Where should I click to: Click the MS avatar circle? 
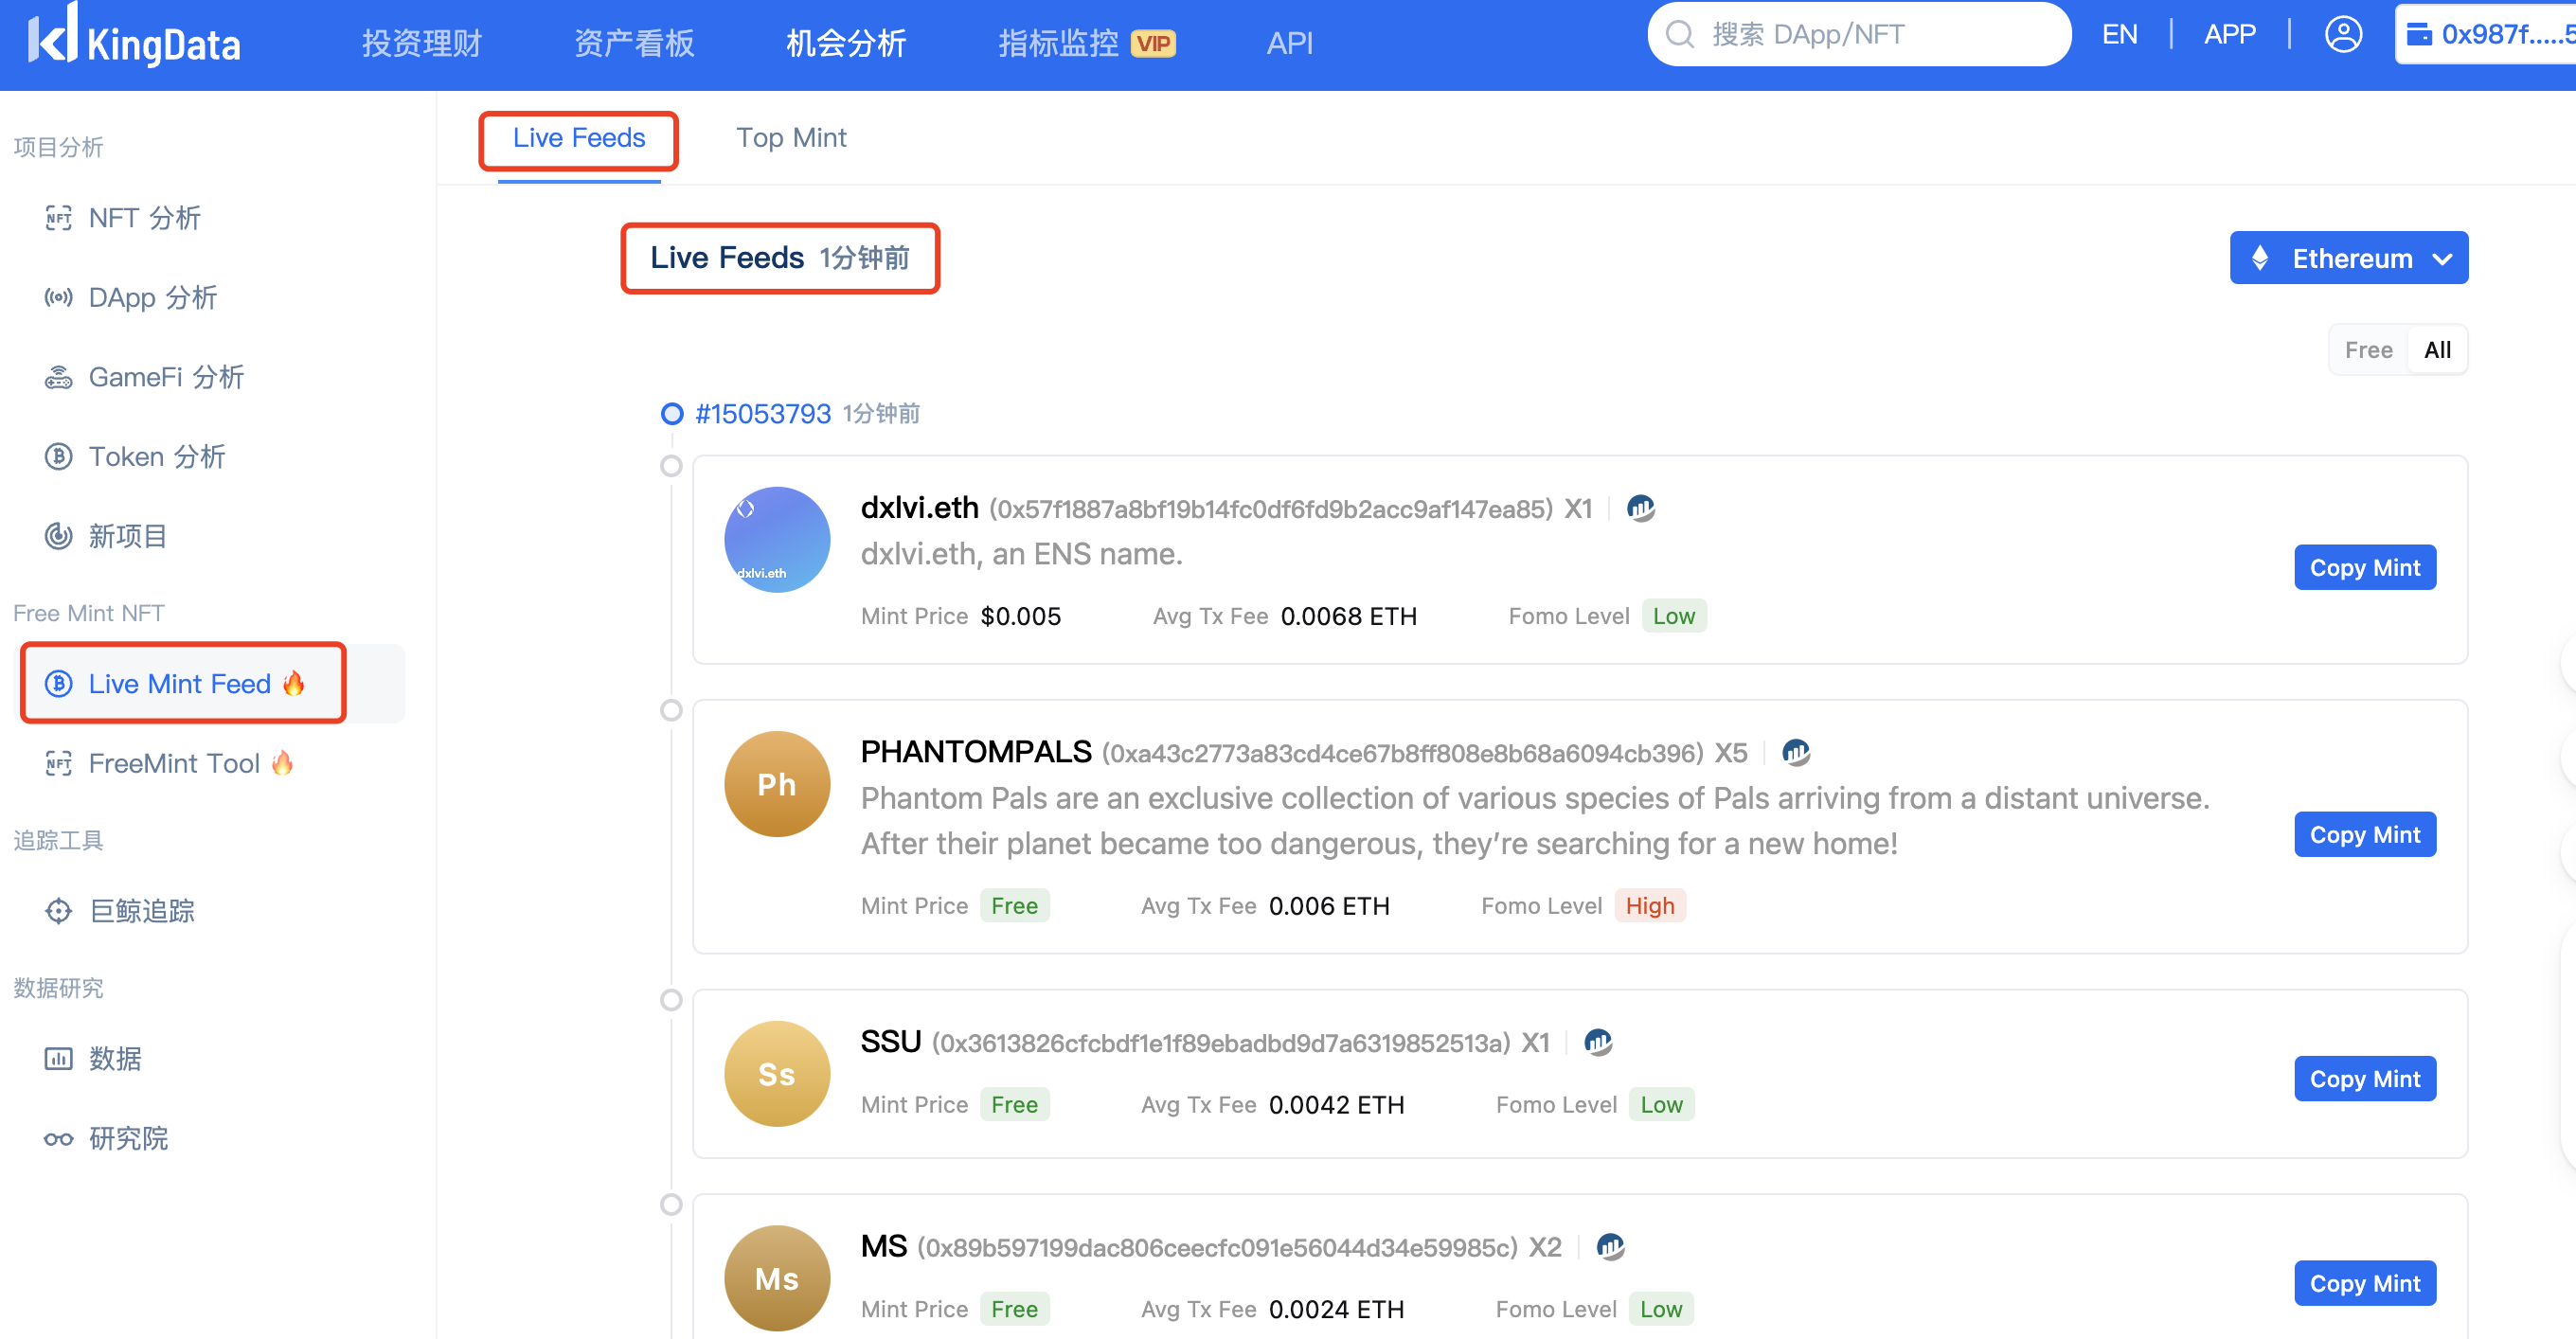(777, 1278)
